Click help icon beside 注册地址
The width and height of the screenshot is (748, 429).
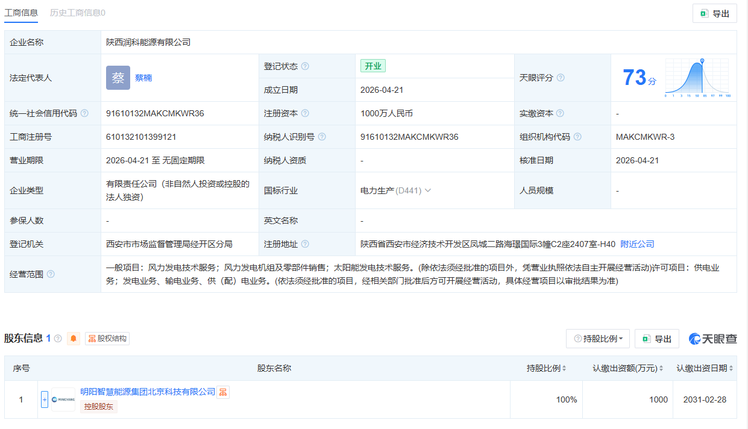point(305,244)
